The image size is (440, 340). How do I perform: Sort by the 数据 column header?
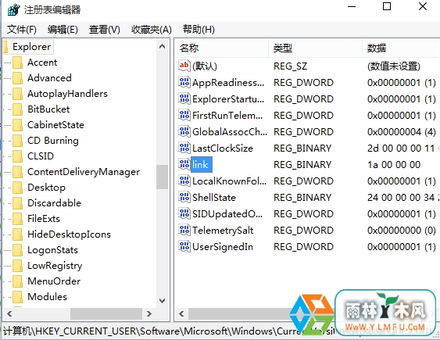click(x=401, y=48)
